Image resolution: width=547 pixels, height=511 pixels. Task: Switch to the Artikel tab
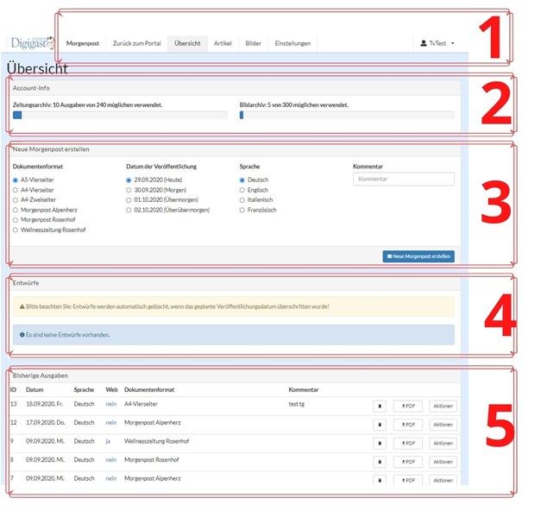pos(223,43)
